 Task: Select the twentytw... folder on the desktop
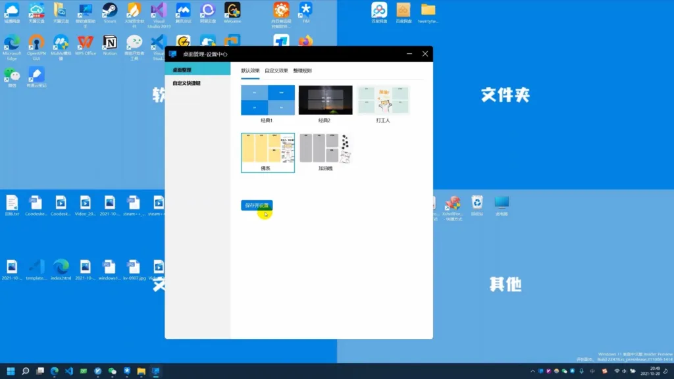coord(428,13)
